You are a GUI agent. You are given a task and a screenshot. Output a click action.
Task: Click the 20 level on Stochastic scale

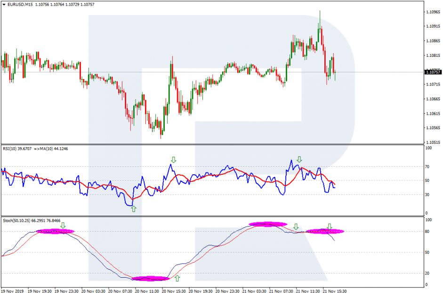[x=427, y=273]
